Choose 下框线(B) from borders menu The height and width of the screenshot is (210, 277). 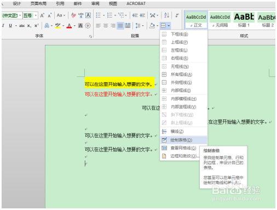tap(183, 34)
